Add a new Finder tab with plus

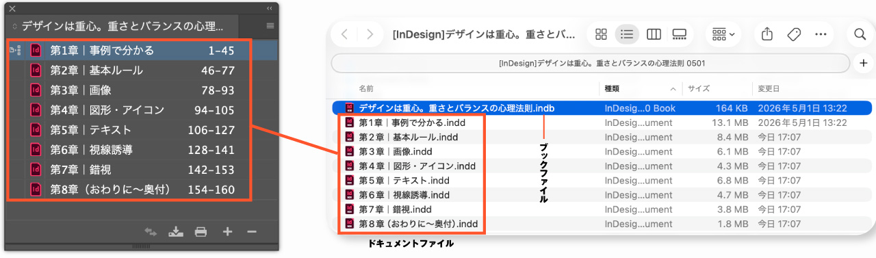[x=864, y=64]
